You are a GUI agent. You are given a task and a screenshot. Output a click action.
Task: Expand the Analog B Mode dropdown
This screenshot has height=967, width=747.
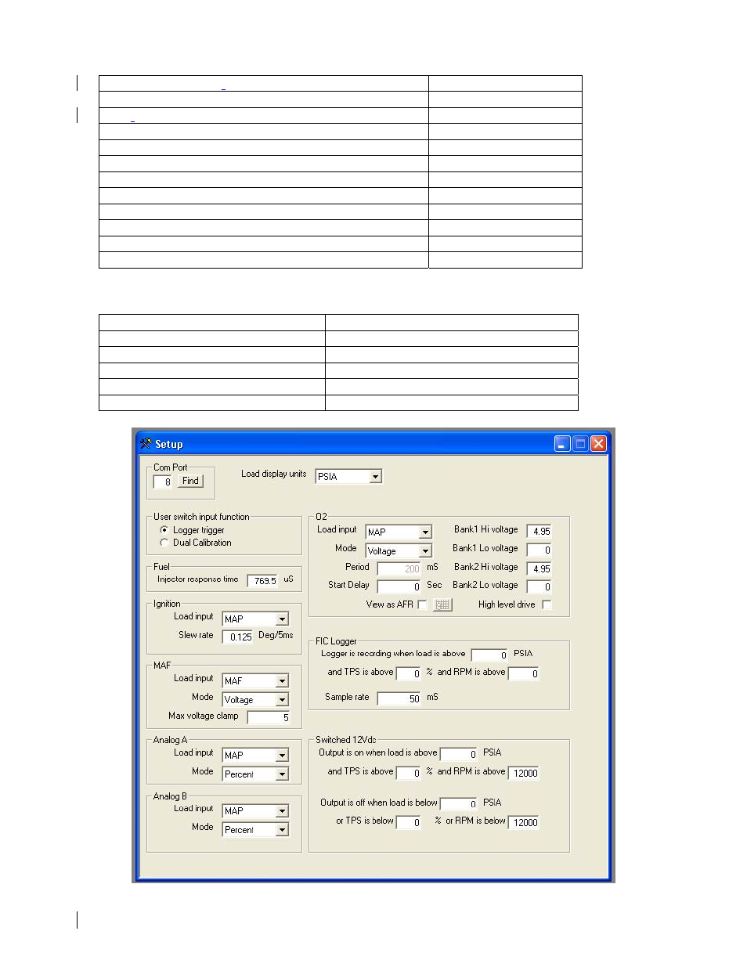[x=282, y=830]
